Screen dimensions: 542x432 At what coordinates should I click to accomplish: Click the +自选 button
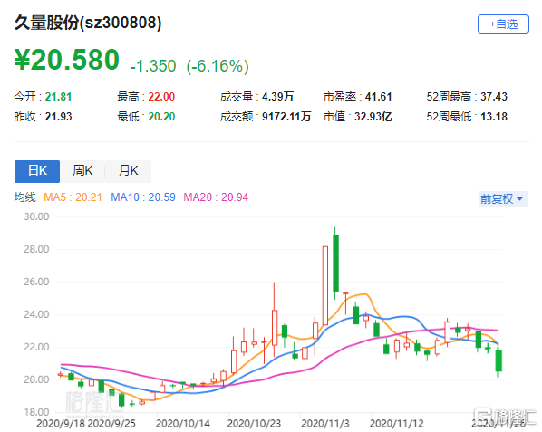[x=503, y=24]
